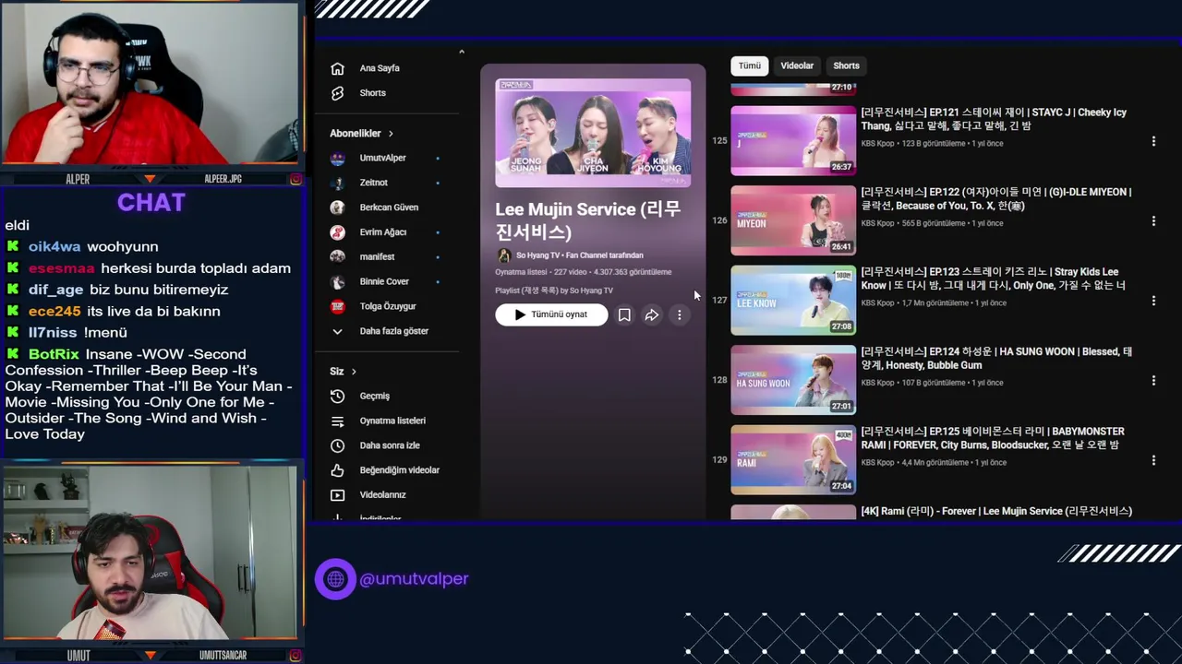Open the Oynatma listeleri menu entry
Image resolution: width=1182 pixels, height=664 pixels.
point(392,421)
